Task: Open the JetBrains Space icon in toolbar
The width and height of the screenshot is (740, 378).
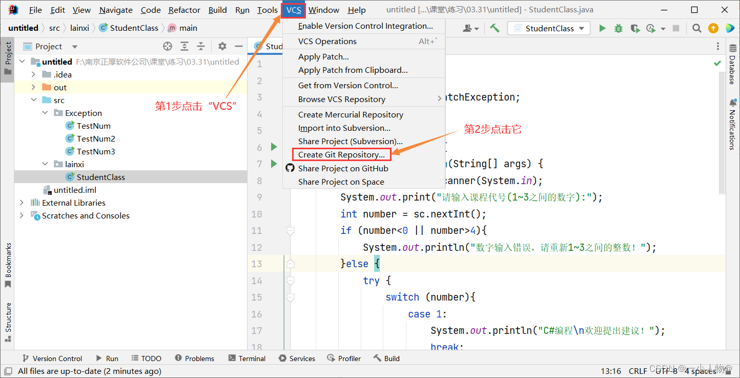Action: [729, 28]
